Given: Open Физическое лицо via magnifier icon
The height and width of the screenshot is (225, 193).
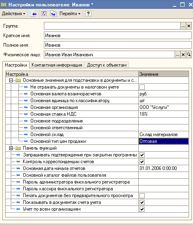Looking at the screenshot, I should pos(189,55).
